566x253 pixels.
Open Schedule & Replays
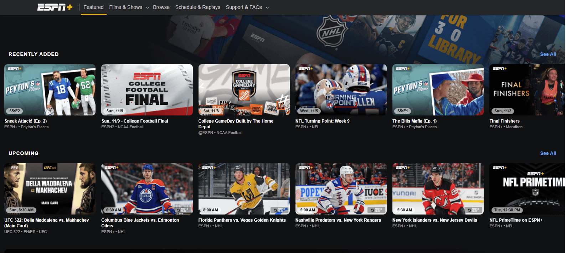(x=197, y=7)
